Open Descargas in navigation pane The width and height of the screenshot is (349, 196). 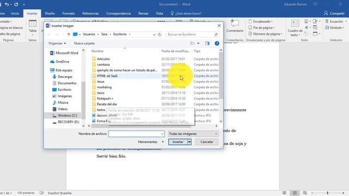[62, 77]
